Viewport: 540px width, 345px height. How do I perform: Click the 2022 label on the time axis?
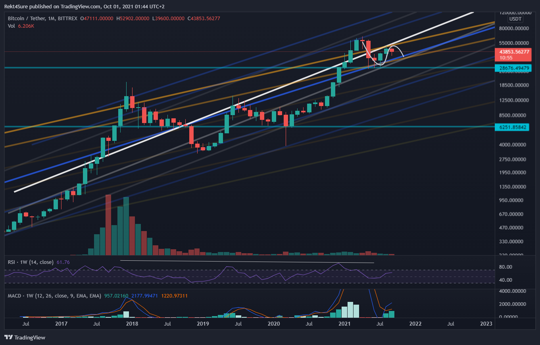point(415,324)
